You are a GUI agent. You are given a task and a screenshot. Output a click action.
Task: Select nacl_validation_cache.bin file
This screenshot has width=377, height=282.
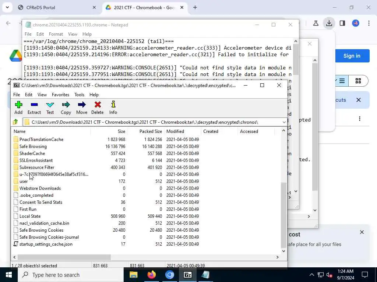tap(44, 223)
